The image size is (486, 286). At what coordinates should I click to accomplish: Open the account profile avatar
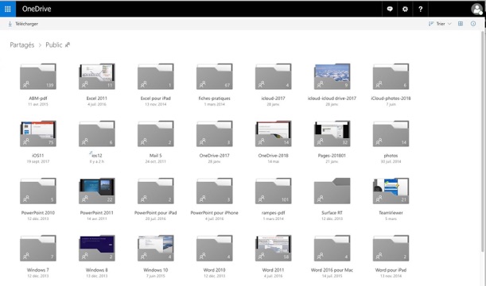coord(477,9)
